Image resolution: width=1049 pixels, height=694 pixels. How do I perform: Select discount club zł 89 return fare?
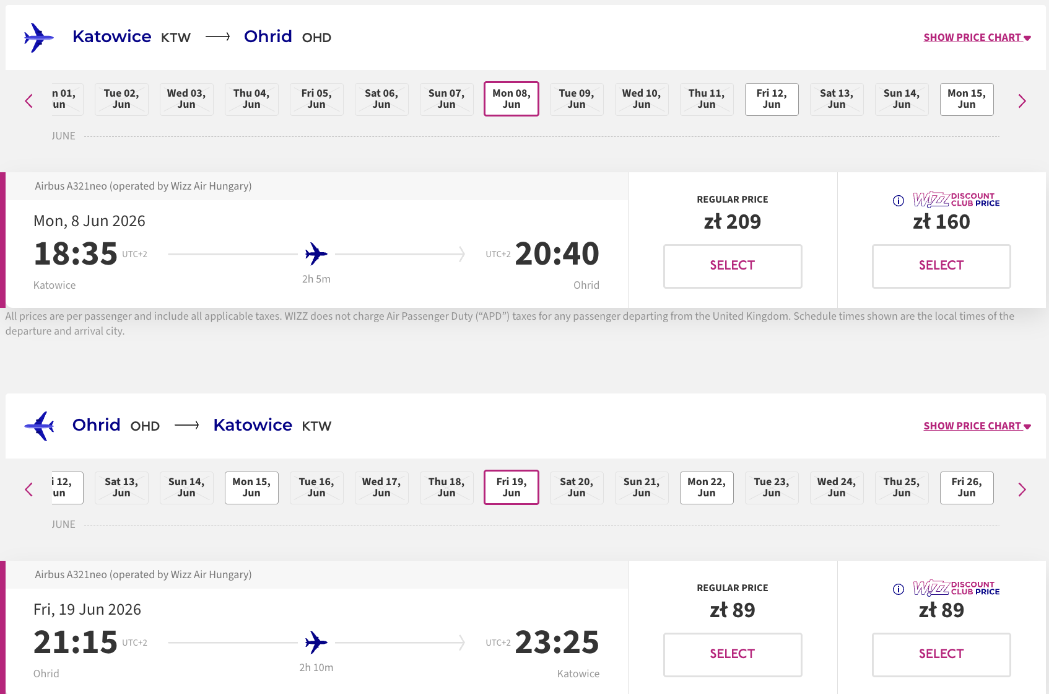click(x=941, y=654)
